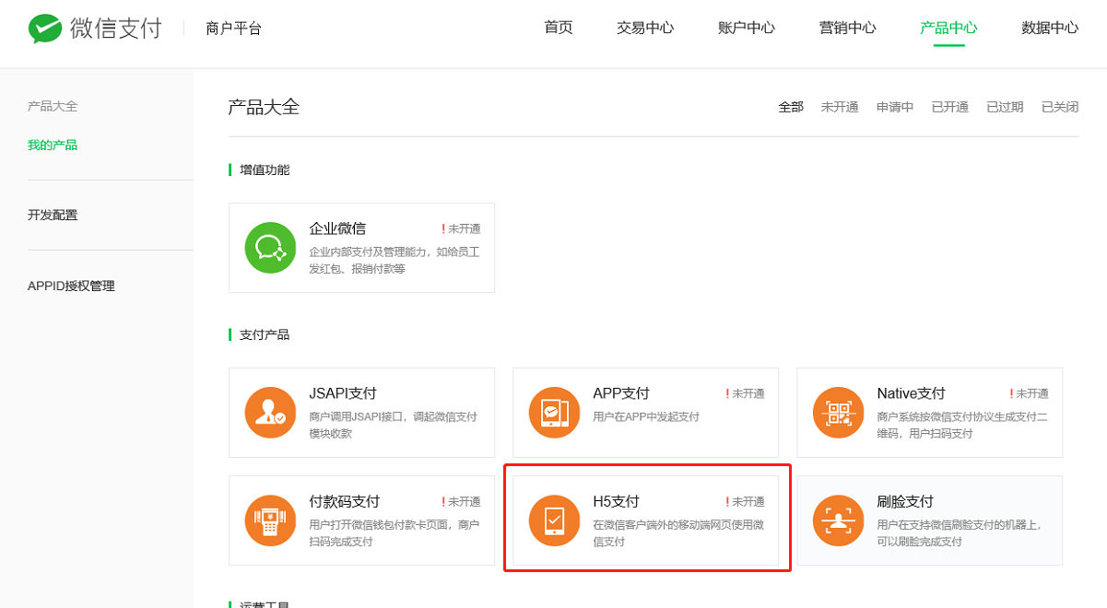1107x608 pixels.
Task: Click the 付款码支付 description text
Action: [395, 532]
